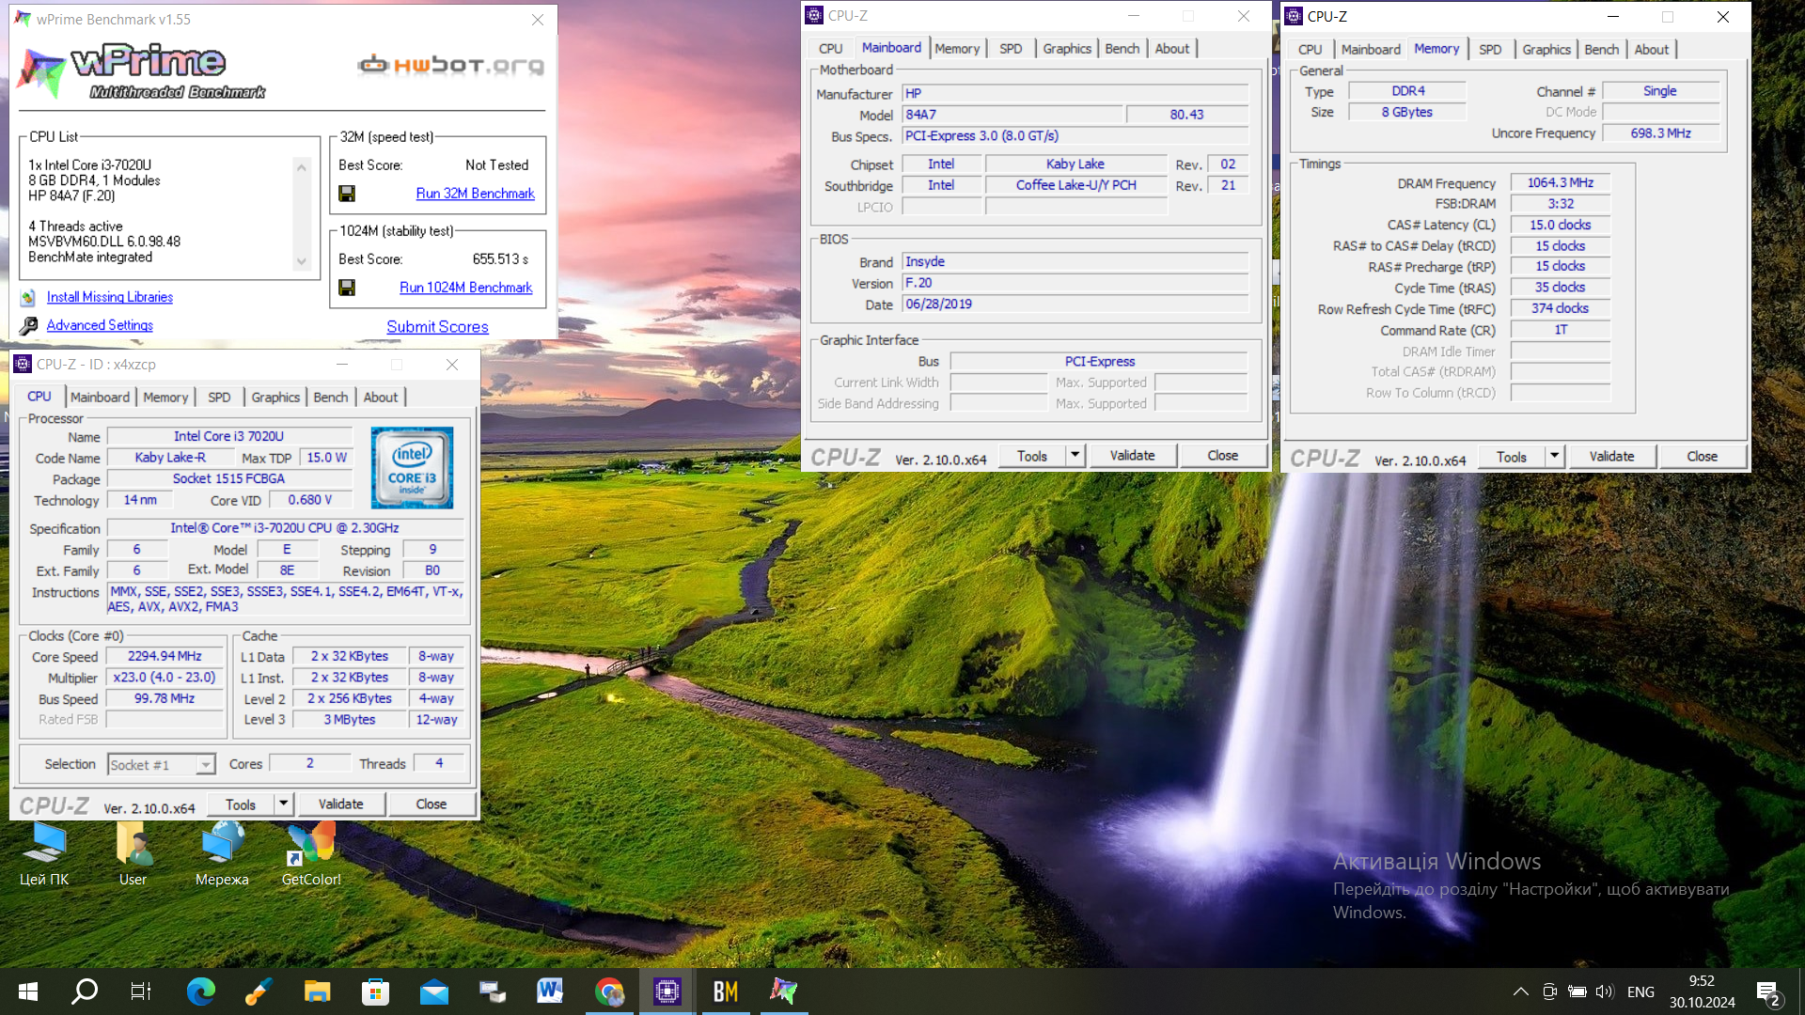This screenshot has height=1015, width=1805.
Task: Click the 655.513 s best score value
Action: [500, 259]
